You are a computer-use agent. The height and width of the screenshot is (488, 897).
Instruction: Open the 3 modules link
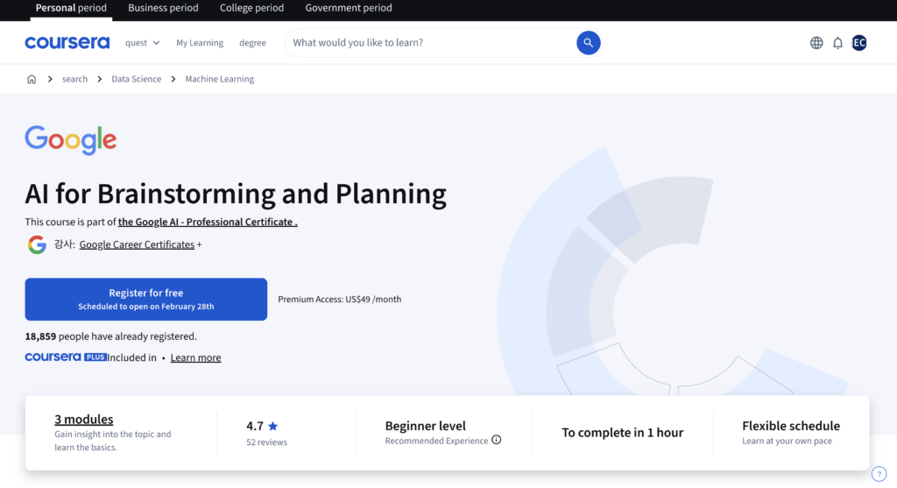pos(83,420)
